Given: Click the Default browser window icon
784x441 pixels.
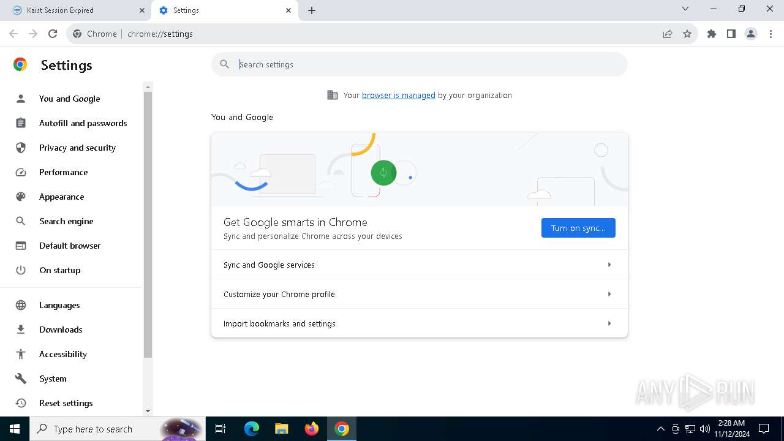Looking at the screenshot, I should coord(21,246).
